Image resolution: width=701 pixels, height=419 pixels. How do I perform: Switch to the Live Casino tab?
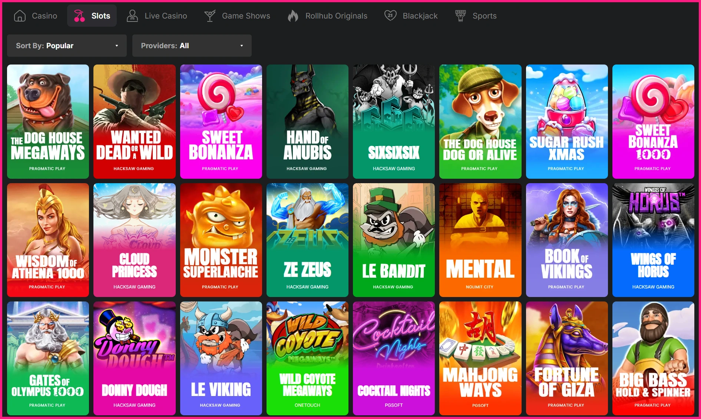click(157, 16)
